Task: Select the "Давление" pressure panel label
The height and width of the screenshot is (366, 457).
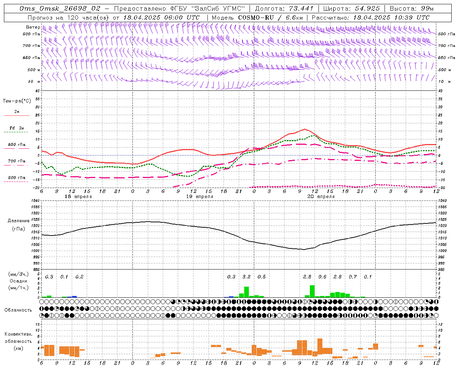Action: 19,221
